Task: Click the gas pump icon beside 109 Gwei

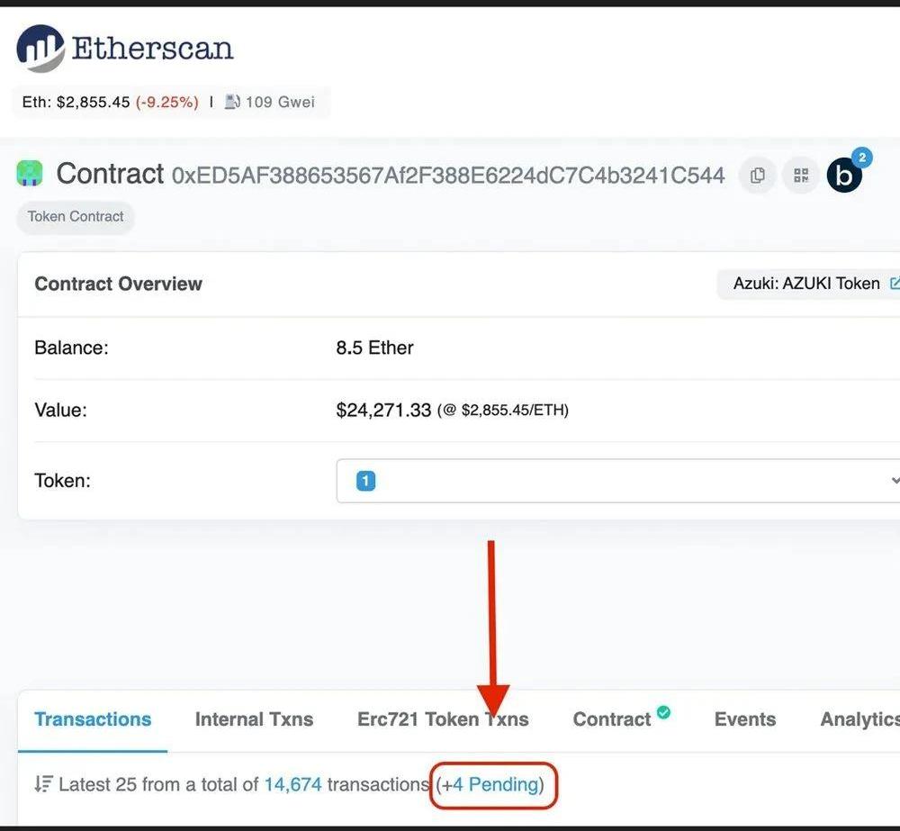Action: click(232, 102)
